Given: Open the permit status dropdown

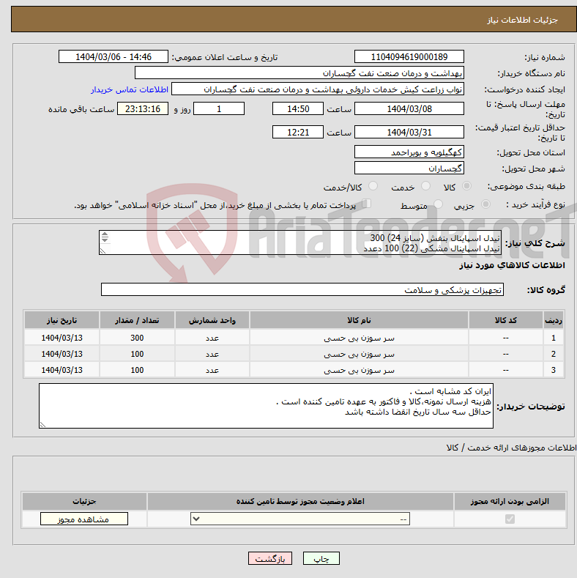Looking at the screenshot, I should point(300,519).
